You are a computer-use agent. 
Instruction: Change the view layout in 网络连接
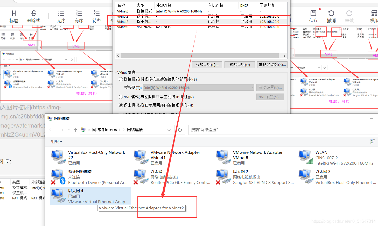click(373, 141)
